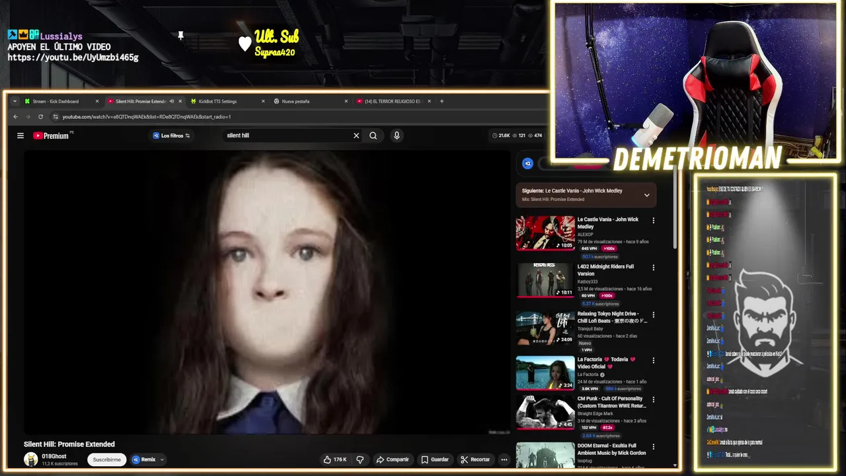Open the Los filtros button
Viewport: 846px width, 476px height.
(x=171, y=136)
